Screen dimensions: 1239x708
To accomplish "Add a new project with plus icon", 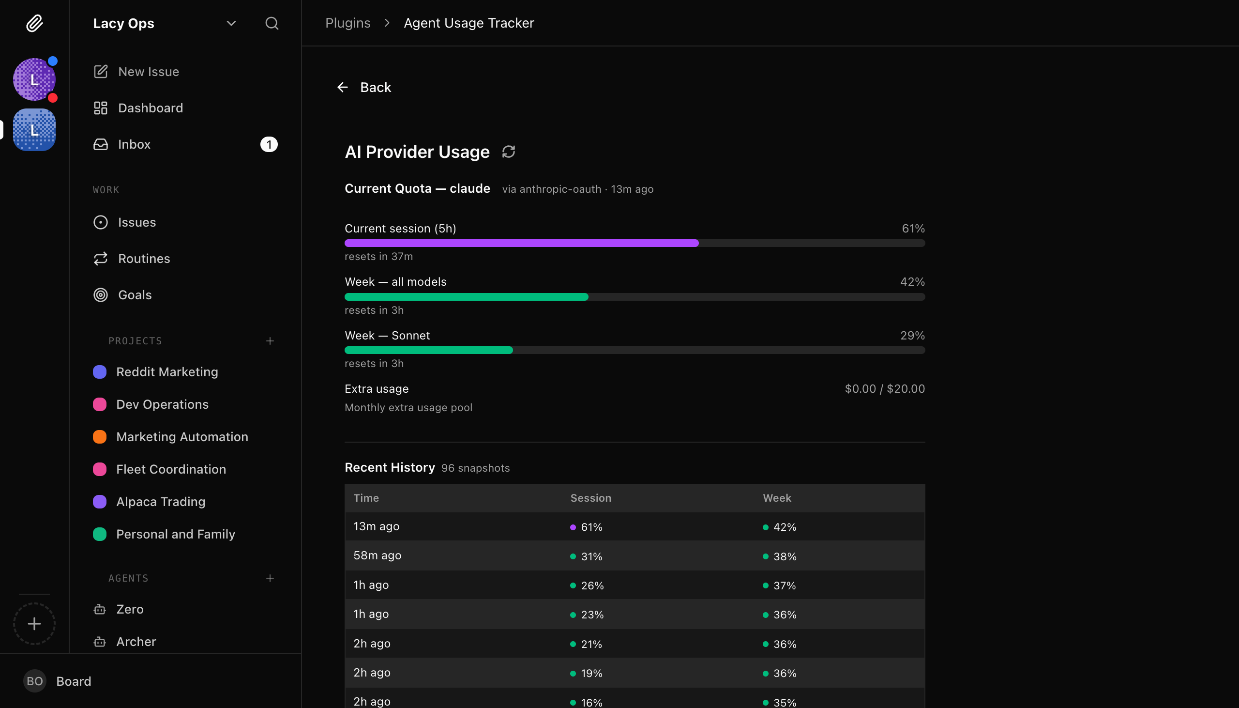I will click(270, 341).
